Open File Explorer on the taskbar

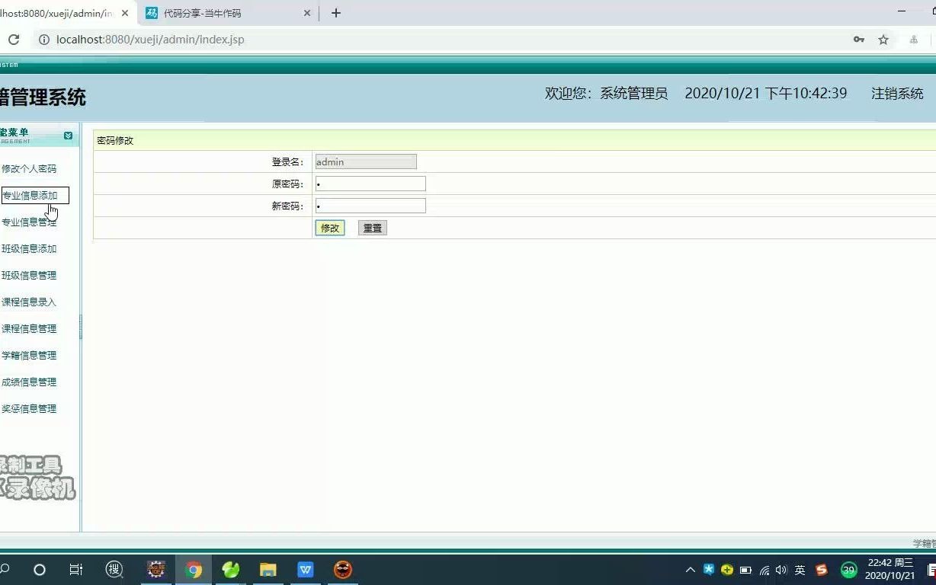coord(268,569)
